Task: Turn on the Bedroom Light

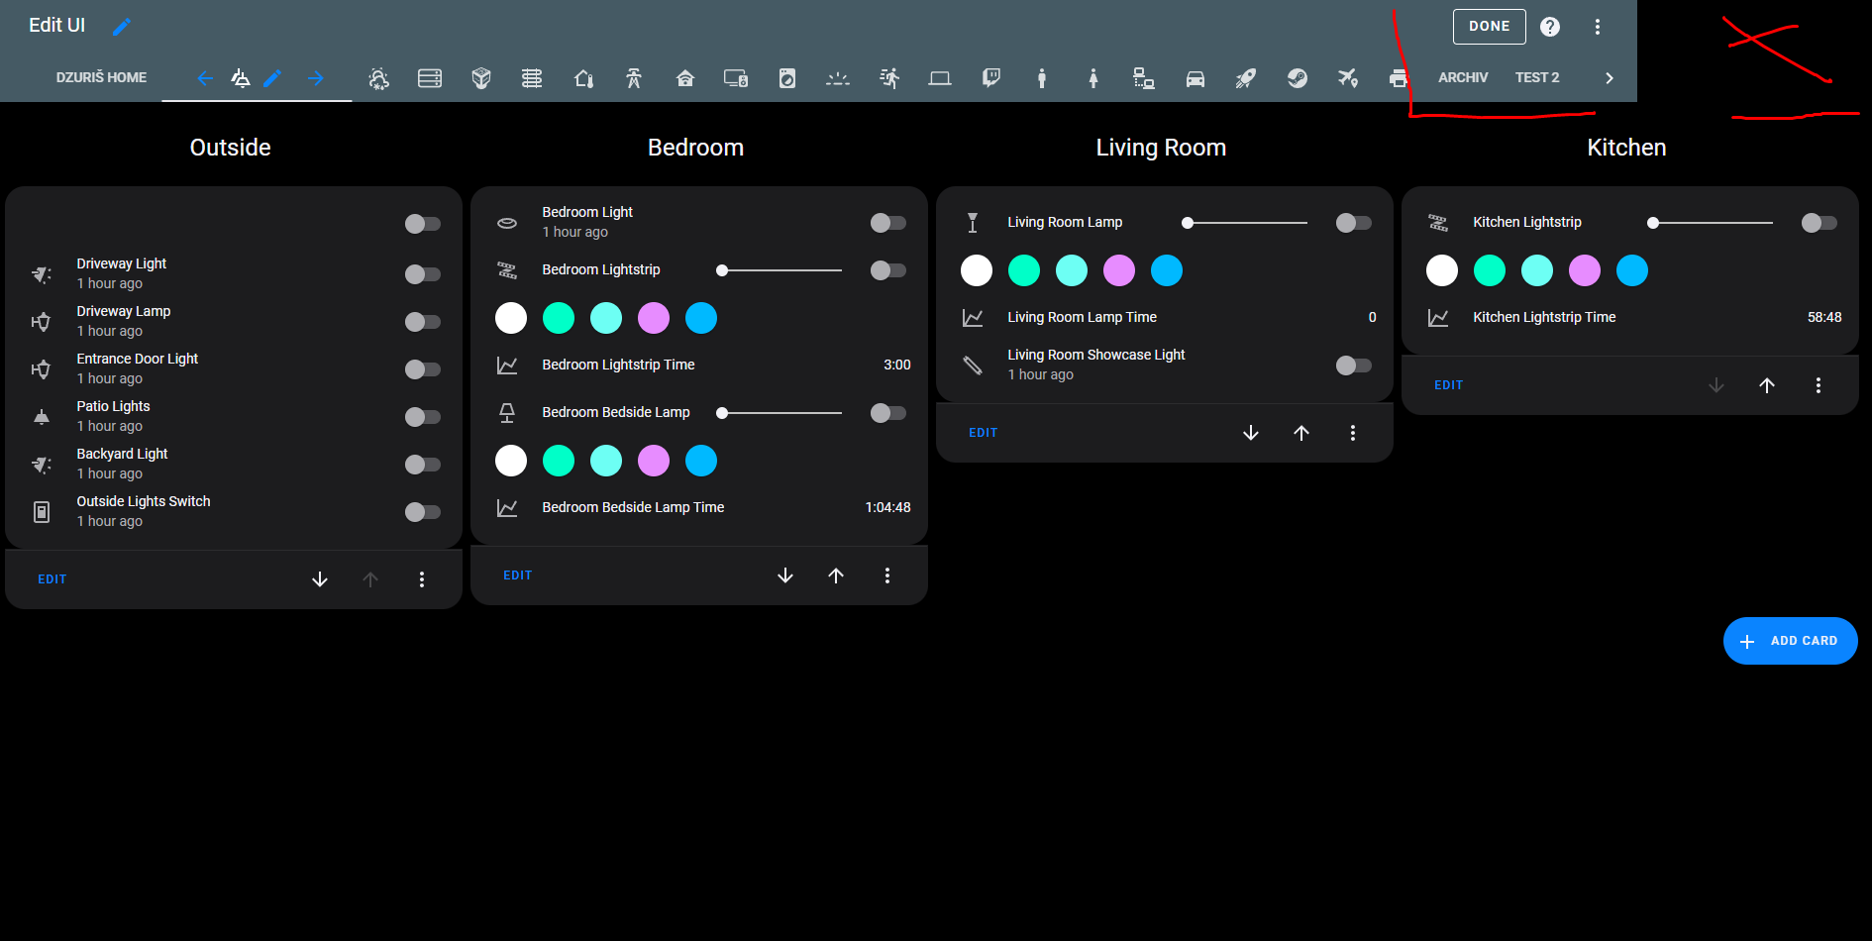Action: [888, 223]
